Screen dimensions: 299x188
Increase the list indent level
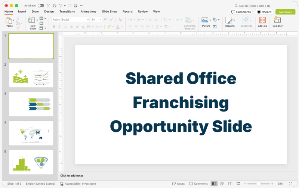(156, 20)
